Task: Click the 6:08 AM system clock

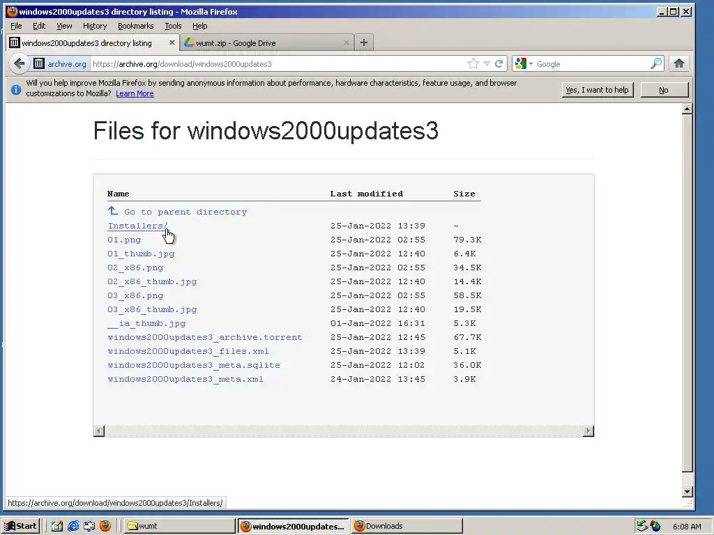Action: click(x=687, y=527)
